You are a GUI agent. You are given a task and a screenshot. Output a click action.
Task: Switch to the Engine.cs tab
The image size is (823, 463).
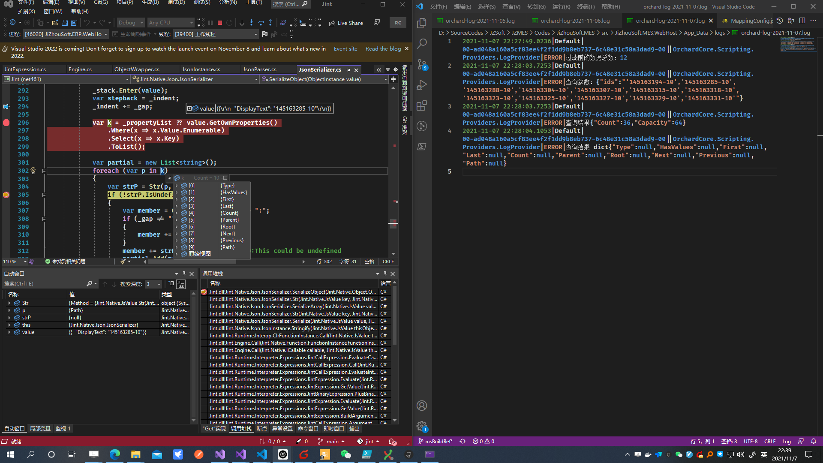click(81, 69)
